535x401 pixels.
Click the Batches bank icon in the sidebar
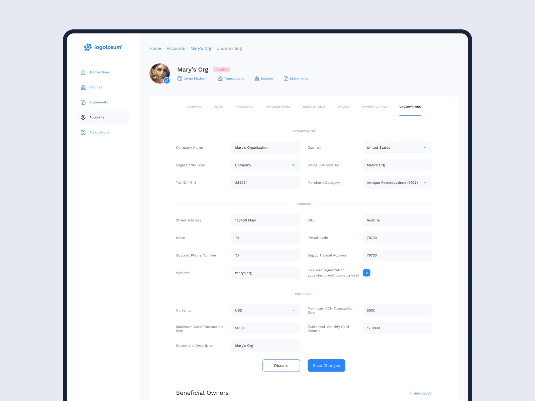[x=83, y=87]
